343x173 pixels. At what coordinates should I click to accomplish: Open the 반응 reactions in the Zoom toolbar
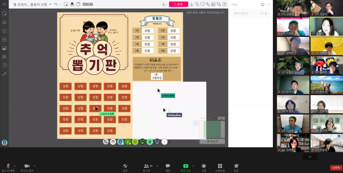(x=236, y=167)
